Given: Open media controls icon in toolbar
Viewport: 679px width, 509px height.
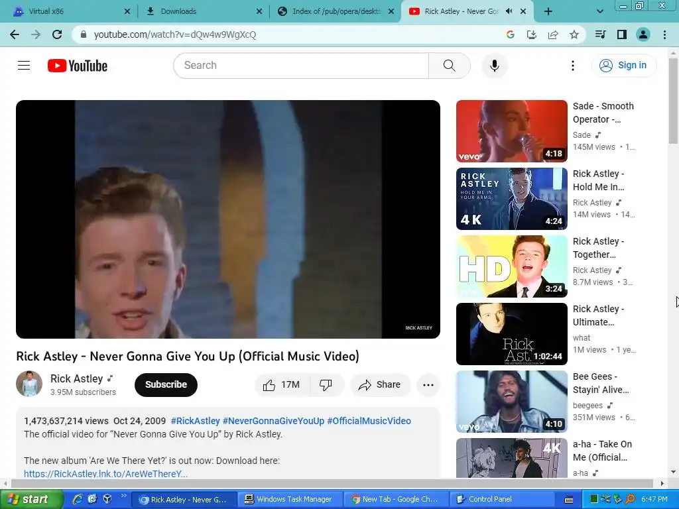Looking at the screenshot, I should click(600, 34).
